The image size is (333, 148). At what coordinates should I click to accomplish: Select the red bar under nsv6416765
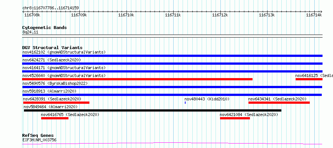coord(55,118)
